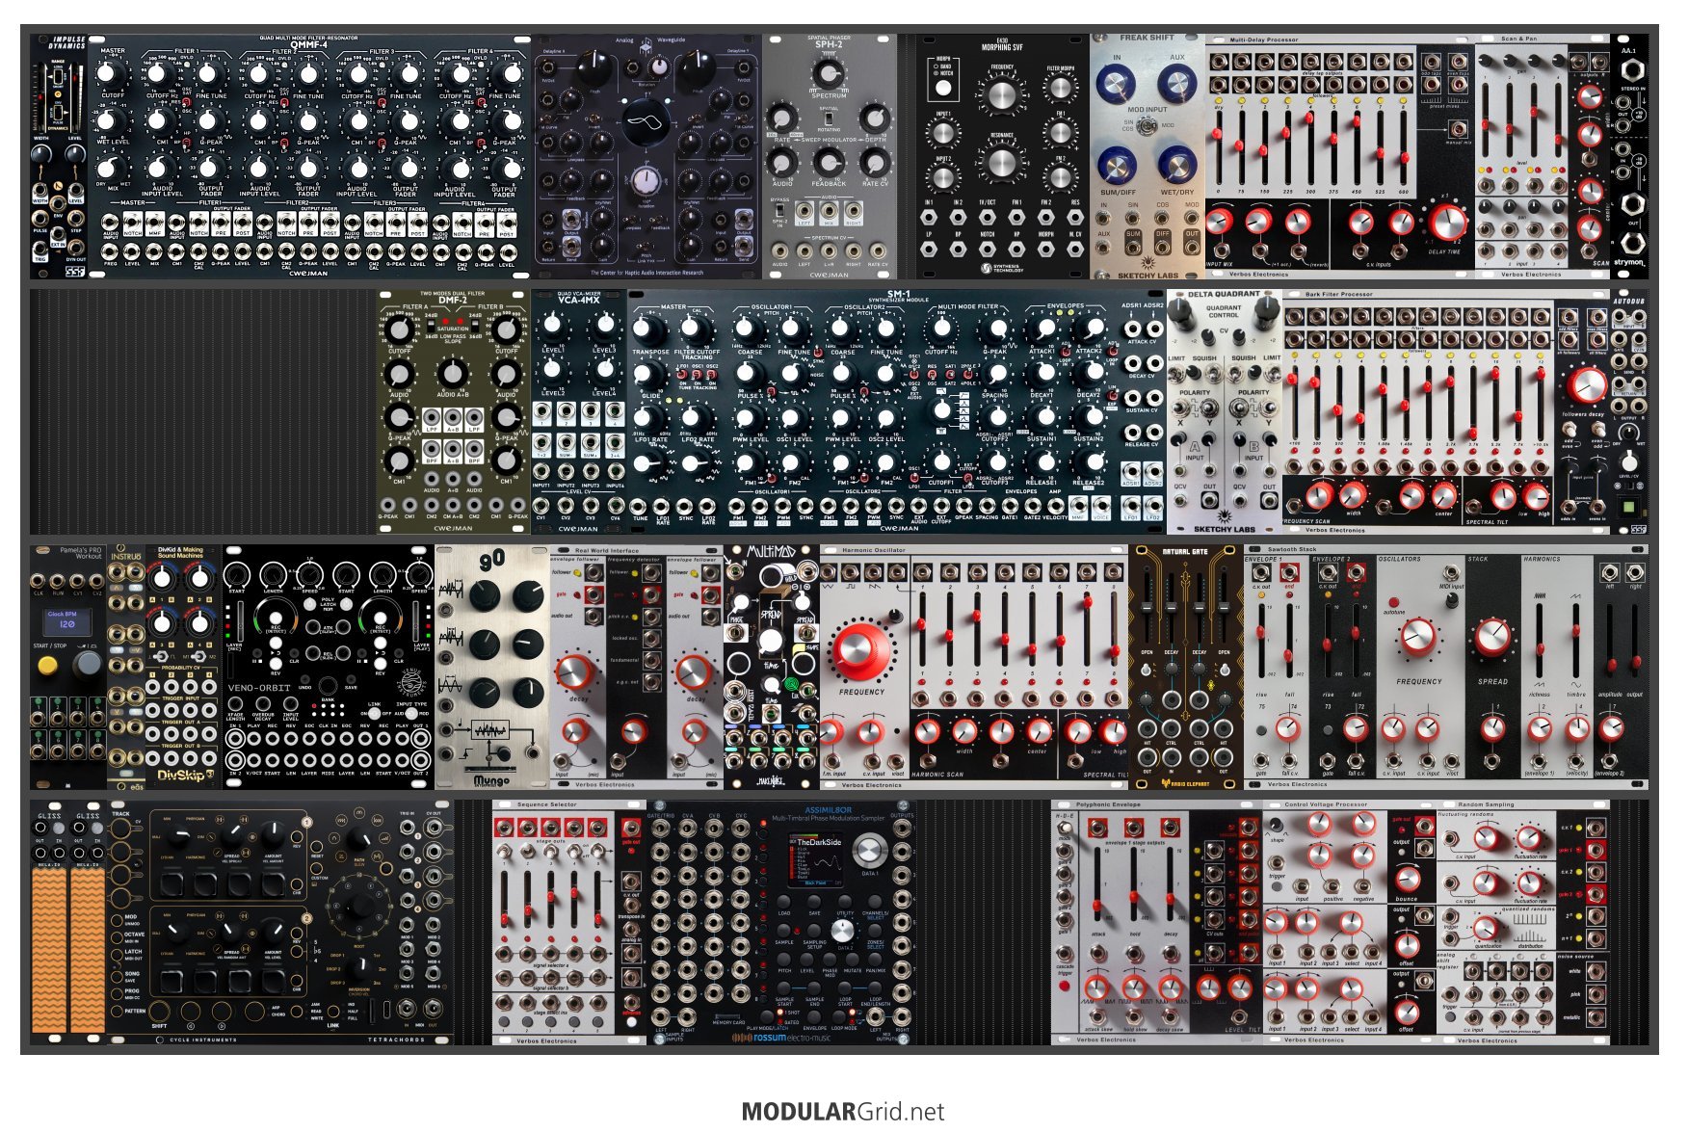This screenshot has width=1688, height=1132.
Task: Click the DELTA QUADRANT module title
Action: (1224, 295)
